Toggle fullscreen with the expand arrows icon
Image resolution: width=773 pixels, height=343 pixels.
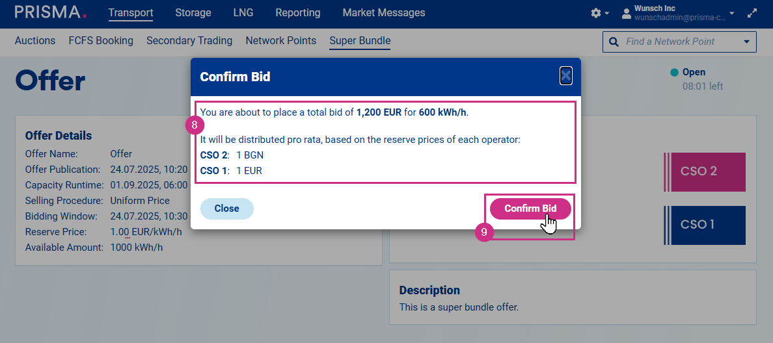click(753, 13)
